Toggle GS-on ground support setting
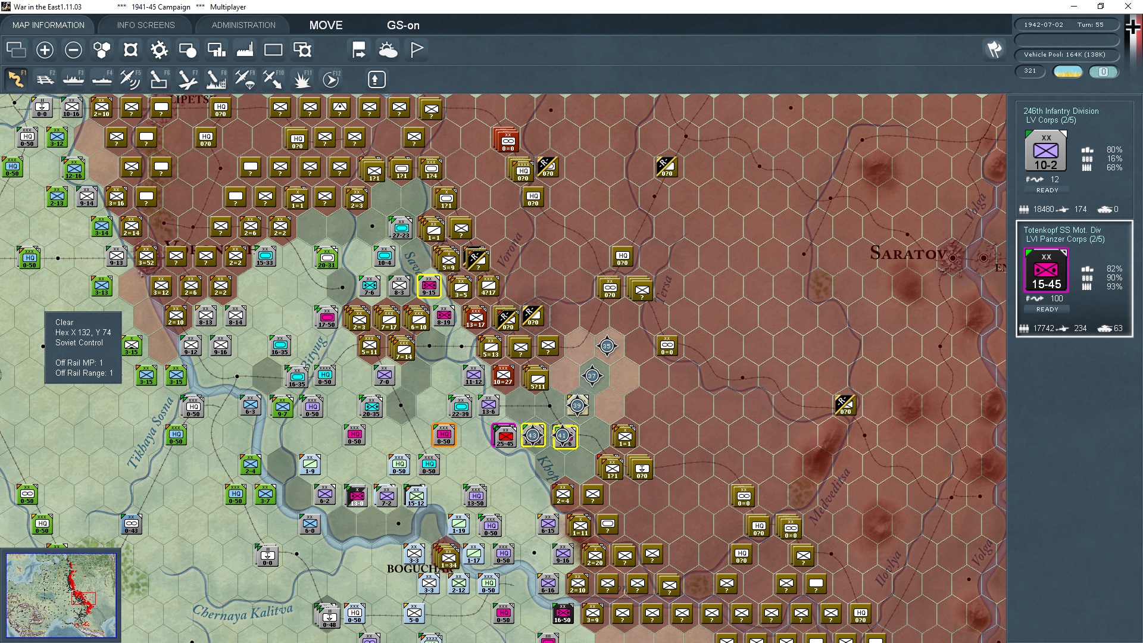1143x643 pixels. [x=403, y=26]
